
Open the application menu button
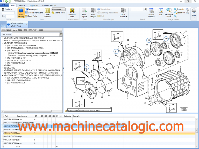(x=4, y=5)
